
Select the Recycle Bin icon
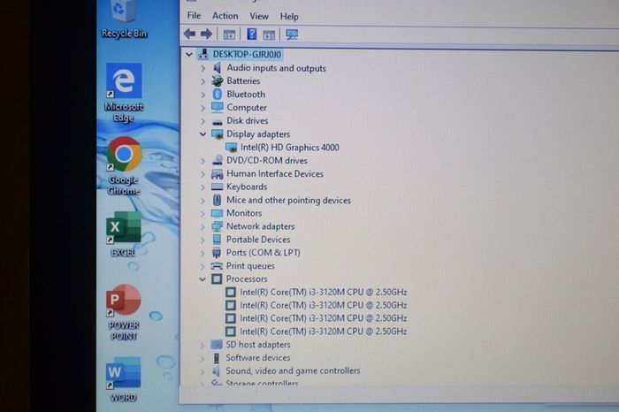tap(124, 19)
